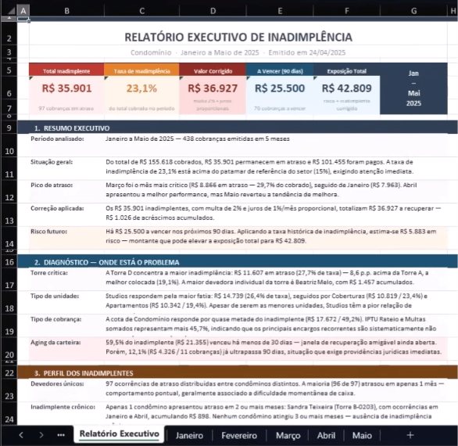This screenshot has height=446, width=458.
Task: Select column F header
Action: click(x=347, y=11)
